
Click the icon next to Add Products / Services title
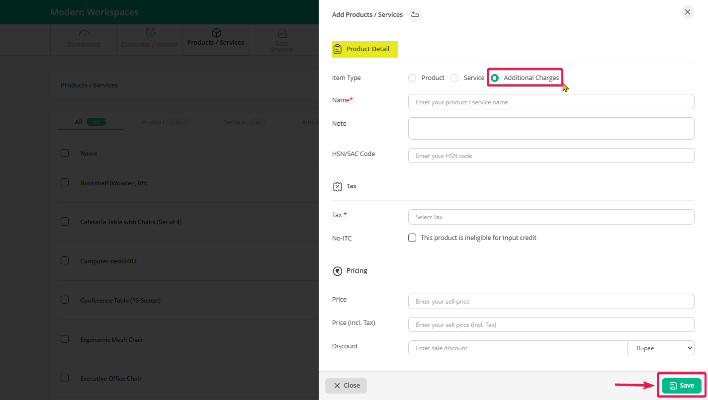pos(415,15)
